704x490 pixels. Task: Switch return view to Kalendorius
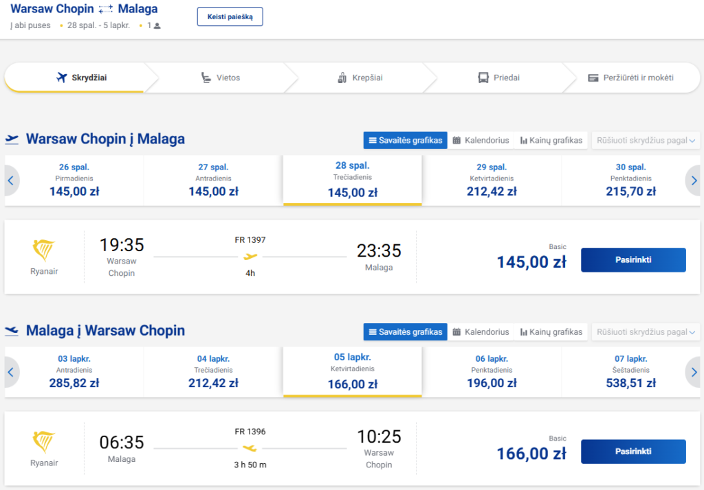(481, 331)
